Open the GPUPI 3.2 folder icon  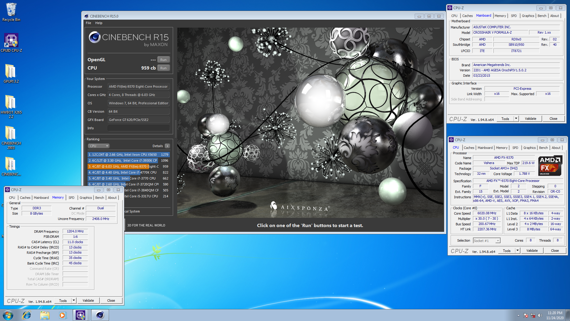(11, 74)
